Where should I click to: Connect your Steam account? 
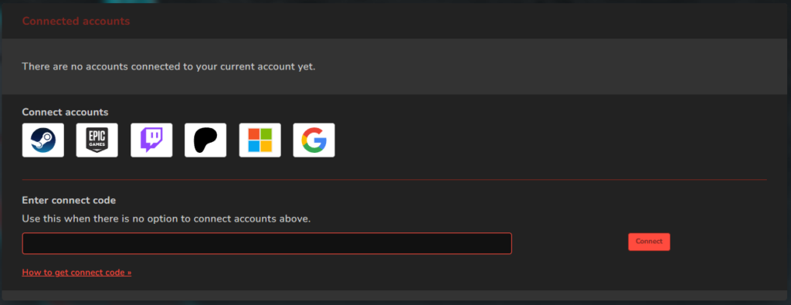[43, 141]
